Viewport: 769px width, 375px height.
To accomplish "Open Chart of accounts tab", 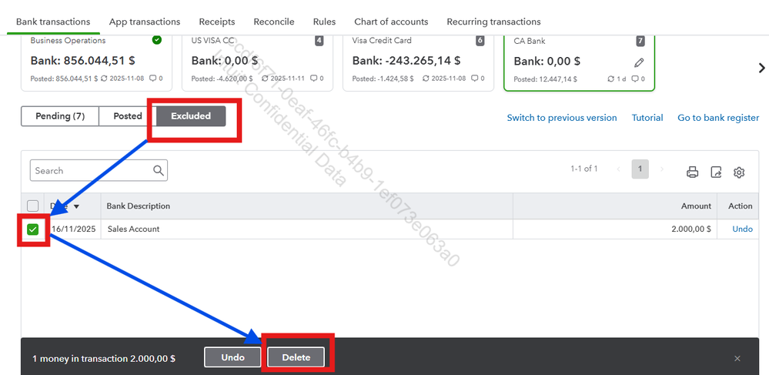I will click(x=391, y=22).
